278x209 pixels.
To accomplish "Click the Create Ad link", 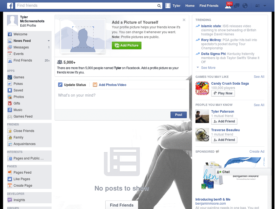I will tap(257, 152).
